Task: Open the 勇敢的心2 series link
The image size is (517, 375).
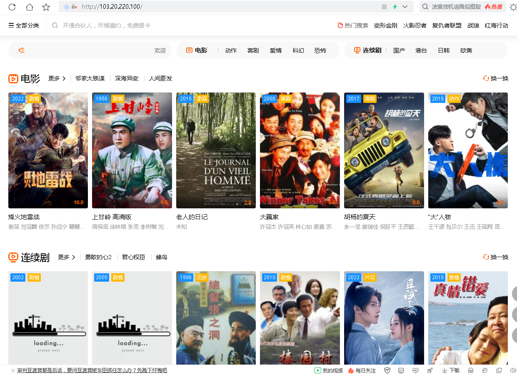Action: pos(98,257)
